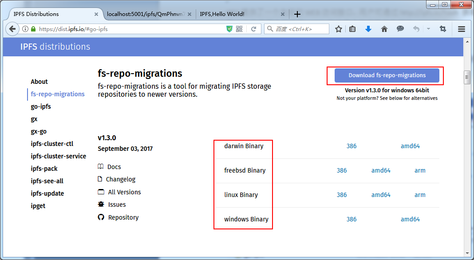Bookmark the page with star icon
The height and width of the screenshot is (260, 474).
(339, 28)
